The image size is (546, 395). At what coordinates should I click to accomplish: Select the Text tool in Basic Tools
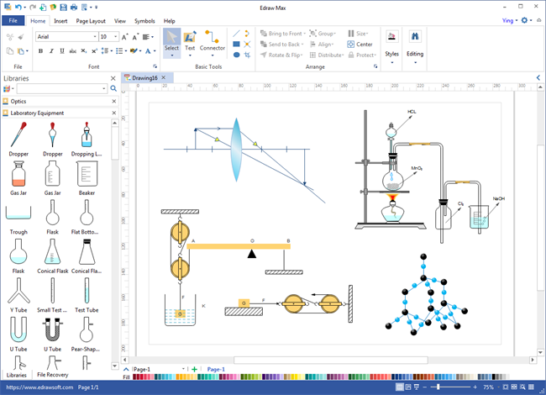point(190,42)
